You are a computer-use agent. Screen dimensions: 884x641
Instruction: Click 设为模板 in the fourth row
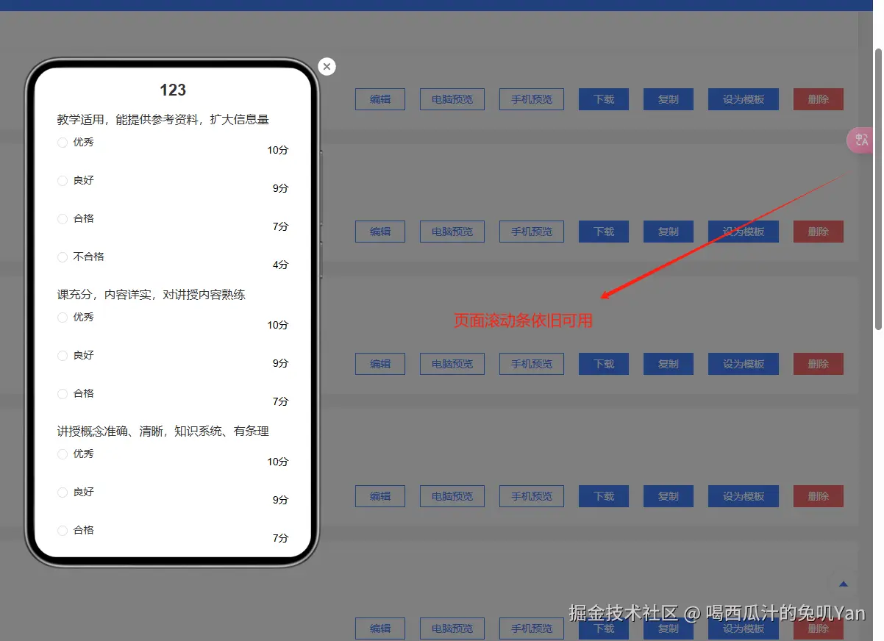point(743,496)
